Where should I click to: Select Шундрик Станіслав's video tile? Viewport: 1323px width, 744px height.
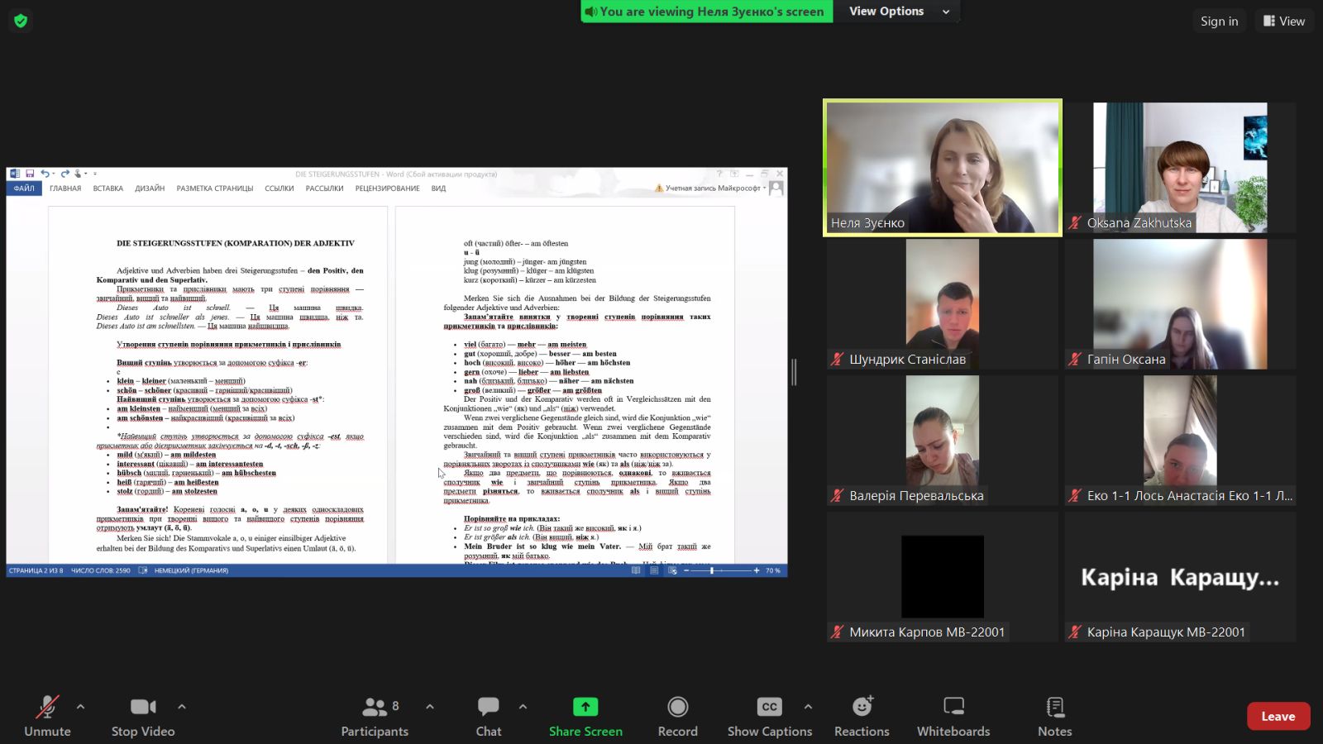pos(943,304)
